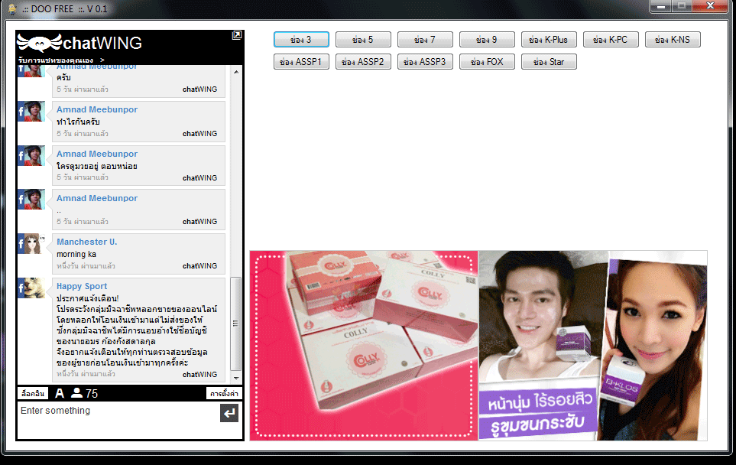Switch to ช่อง ASSP3 channel
736x465 pixels.
click(x=425, y=61)
